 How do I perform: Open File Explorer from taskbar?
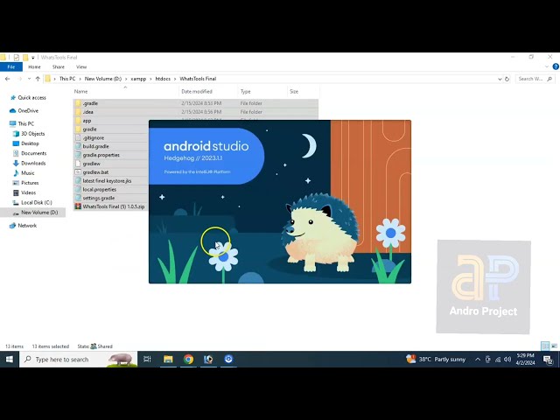(168, 360)
